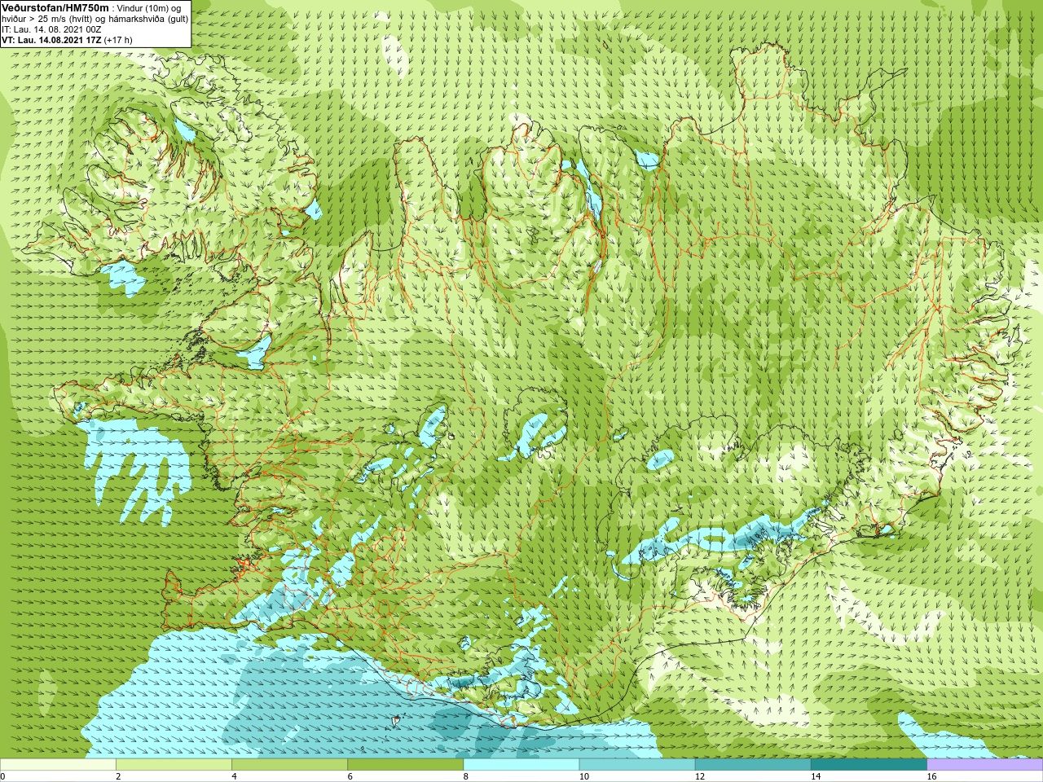Click the legend scale label '10'
1043x782 pixels.
[x=584, y=776]
